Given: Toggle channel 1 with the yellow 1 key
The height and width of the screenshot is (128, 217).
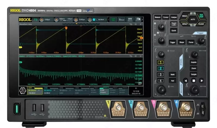Looking at the screenshot, I should coord(161,62).
